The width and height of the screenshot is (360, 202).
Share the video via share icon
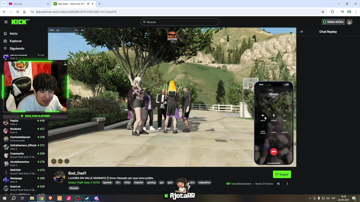278,184
